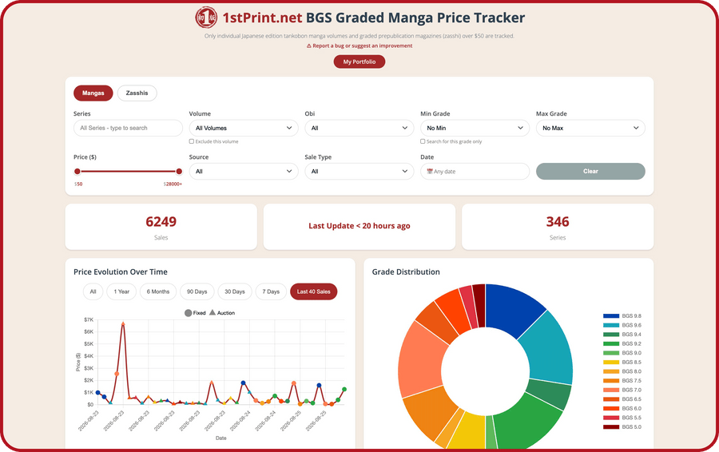
Task: Open the Min Grade dropdown
Action: tap(475, 128)
